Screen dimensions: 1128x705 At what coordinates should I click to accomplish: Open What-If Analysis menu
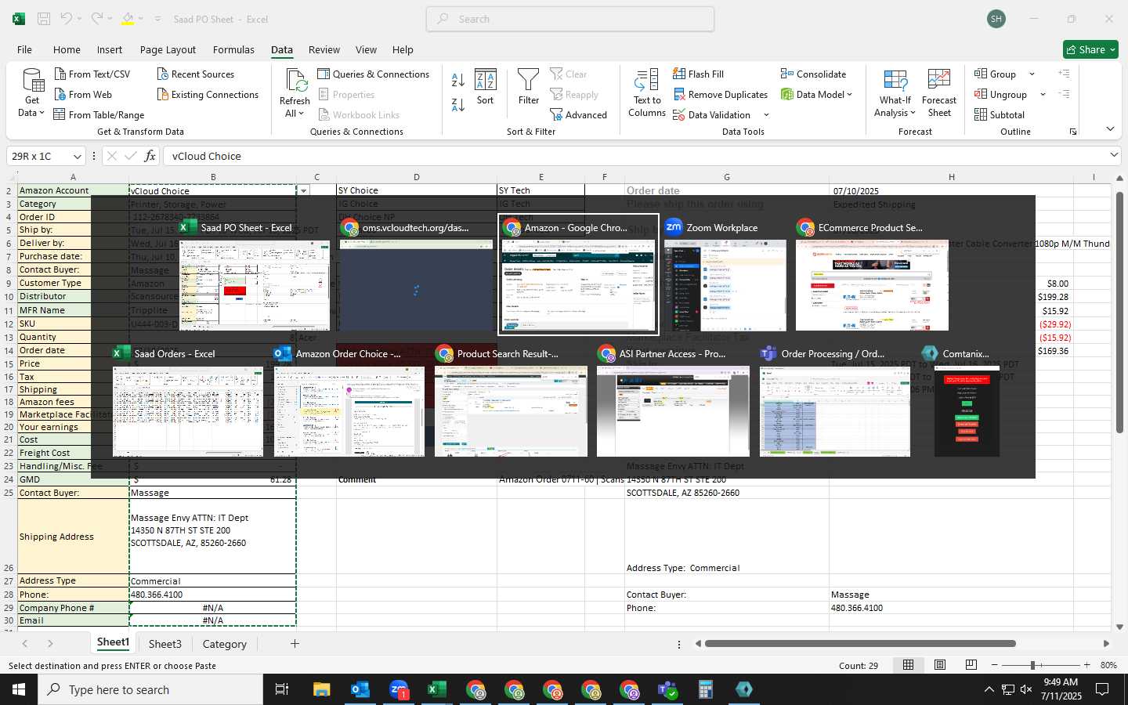click(895, 93)
